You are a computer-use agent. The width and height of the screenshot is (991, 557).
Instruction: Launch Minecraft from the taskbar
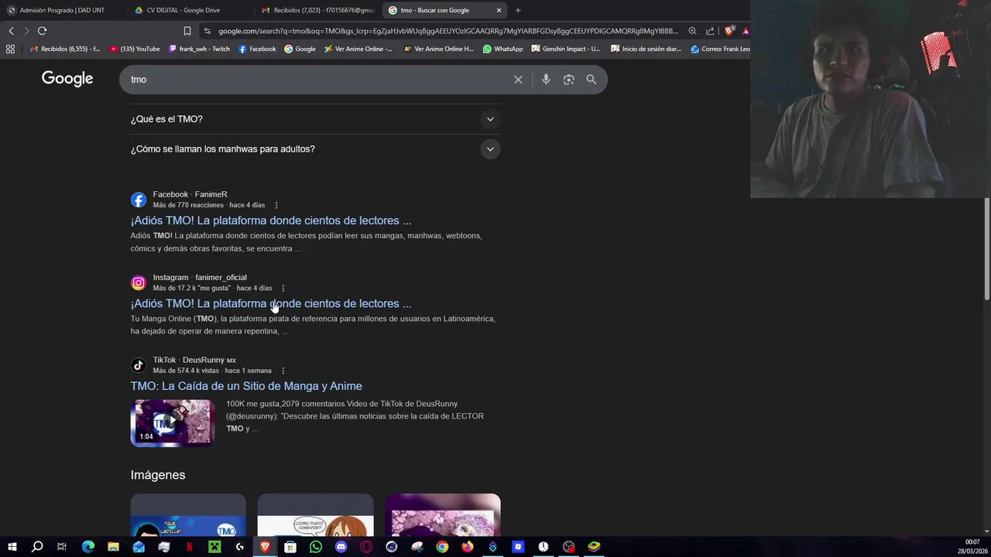[214, 547]
